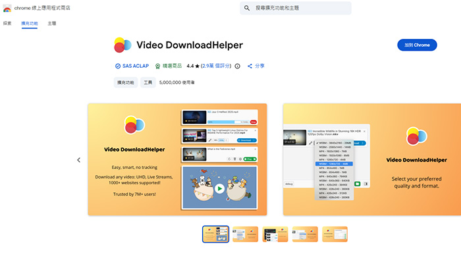Click the Video DownloadHelper extension title
The image size is (461, 262).
[x=190, y=45]
